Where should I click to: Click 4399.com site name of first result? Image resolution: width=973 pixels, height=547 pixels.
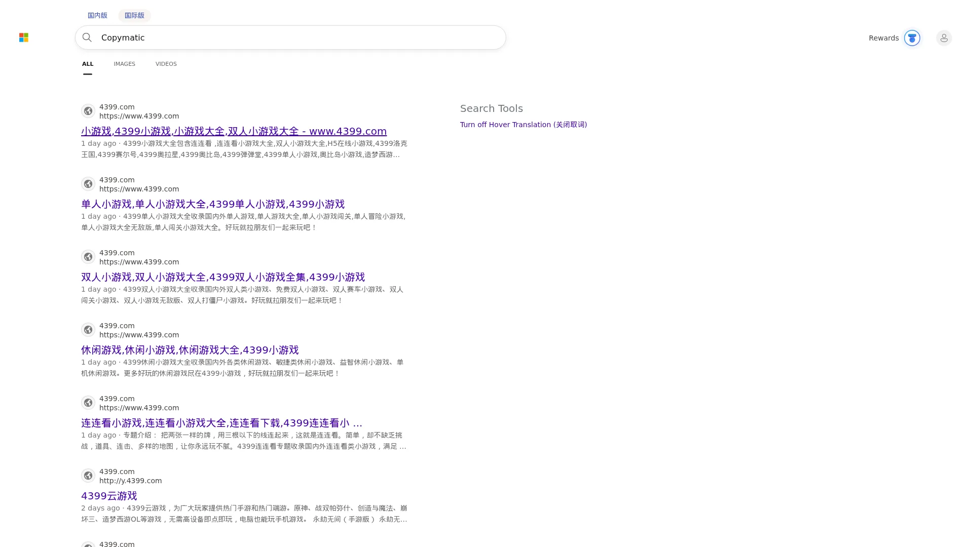pyautogui.click(x=117, y=107)
